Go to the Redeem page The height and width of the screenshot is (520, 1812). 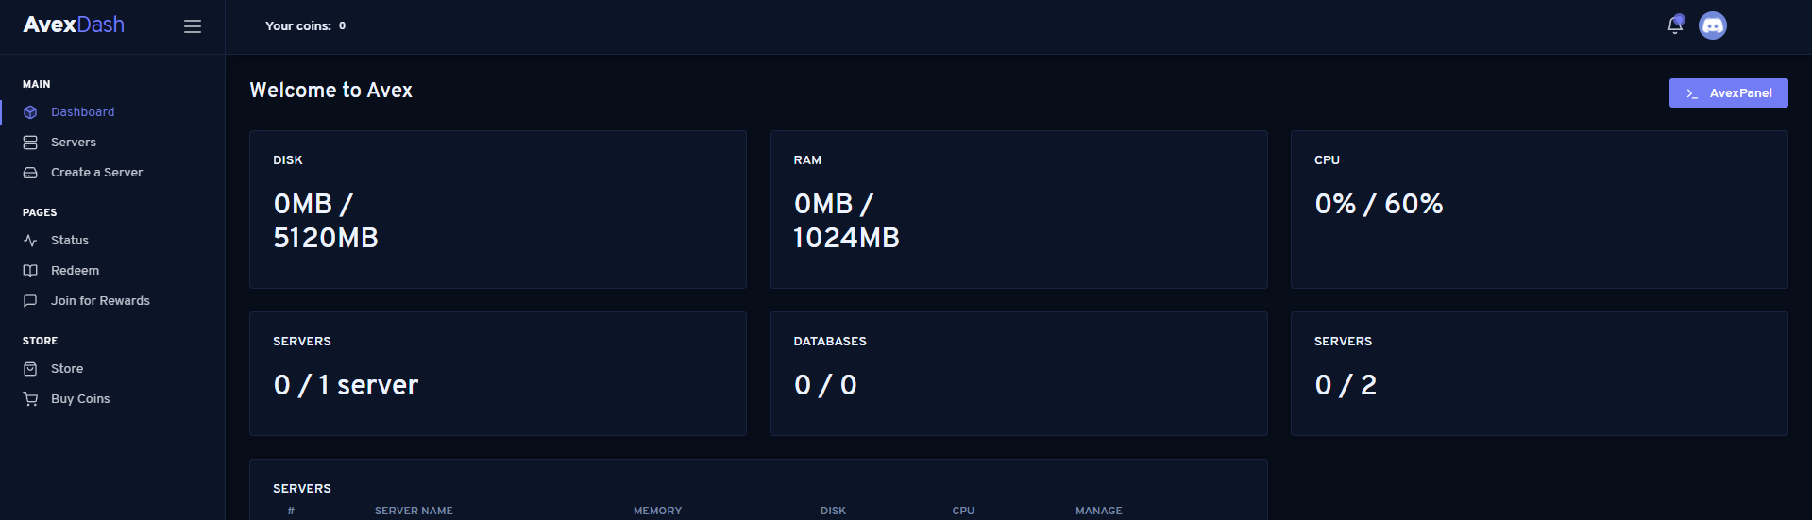(75, 271)
